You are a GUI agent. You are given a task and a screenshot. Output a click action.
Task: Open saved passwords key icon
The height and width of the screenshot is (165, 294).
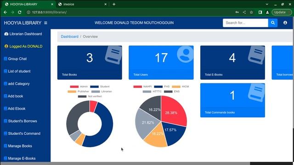(237, 12)
